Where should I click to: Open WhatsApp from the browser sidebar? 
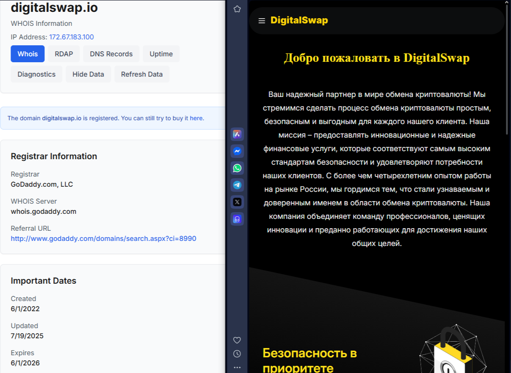237,168
